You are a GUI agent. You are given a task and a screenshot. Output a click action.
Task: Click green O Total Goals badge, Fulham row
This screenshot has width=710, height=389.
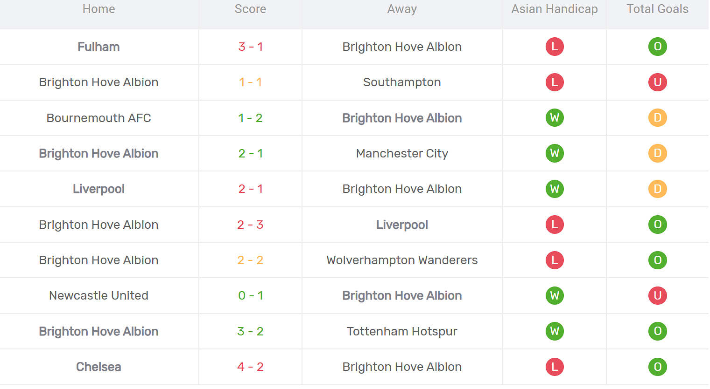[x=657, y=47]
